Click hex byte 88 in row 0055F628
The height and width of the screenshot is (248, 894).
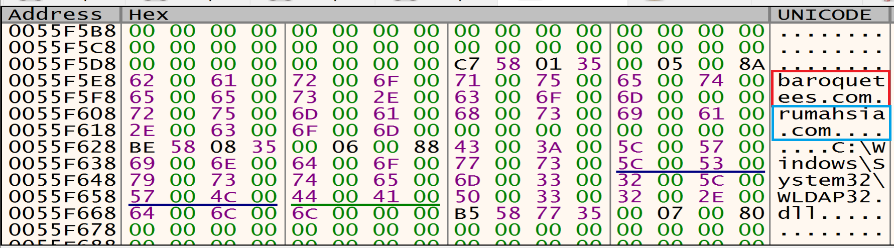pos(426,147)
